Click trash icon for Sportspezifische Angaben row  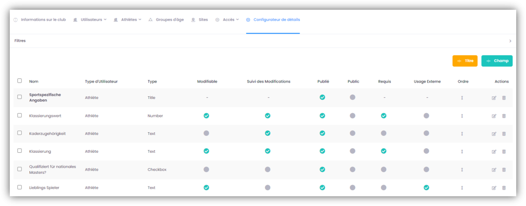click(x=503, y=97)
